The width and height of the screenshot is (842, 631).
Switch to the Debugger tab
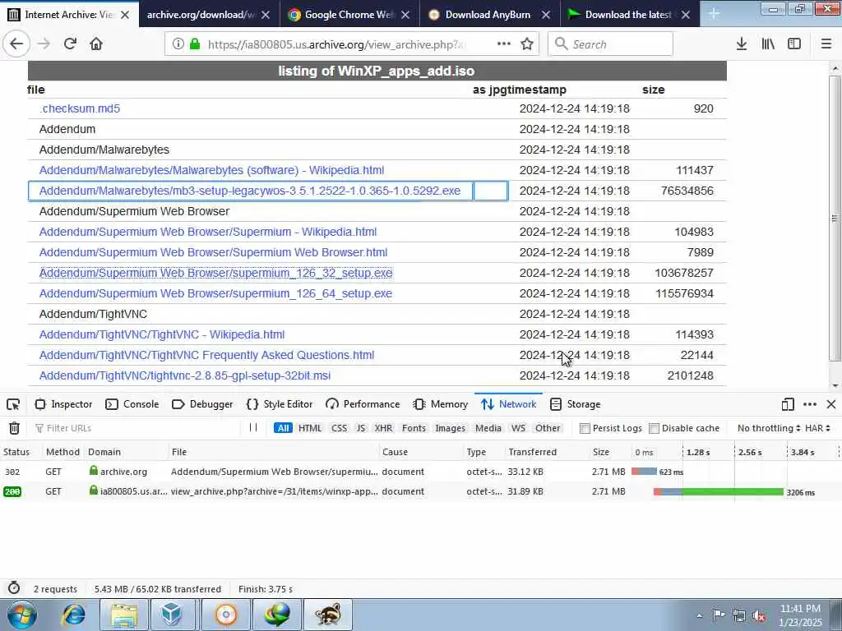202,404
